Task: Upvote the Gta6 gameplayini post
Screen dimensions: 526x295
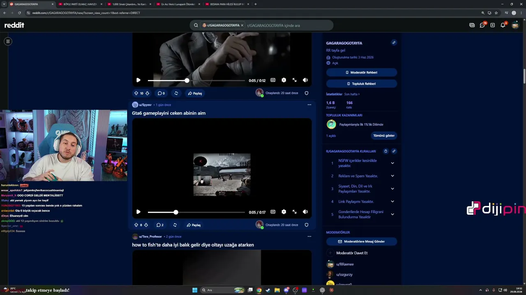Action: (136, 225)
